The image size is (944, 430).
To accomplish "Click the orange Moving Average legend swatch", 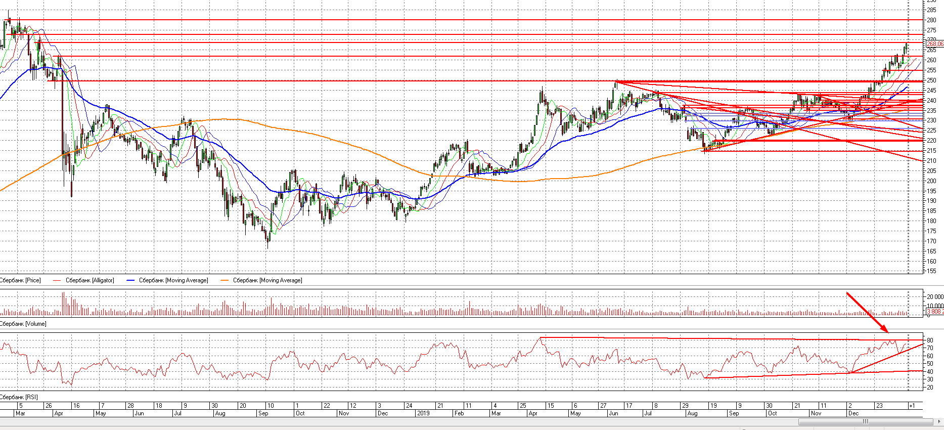I will pos(224,280).
